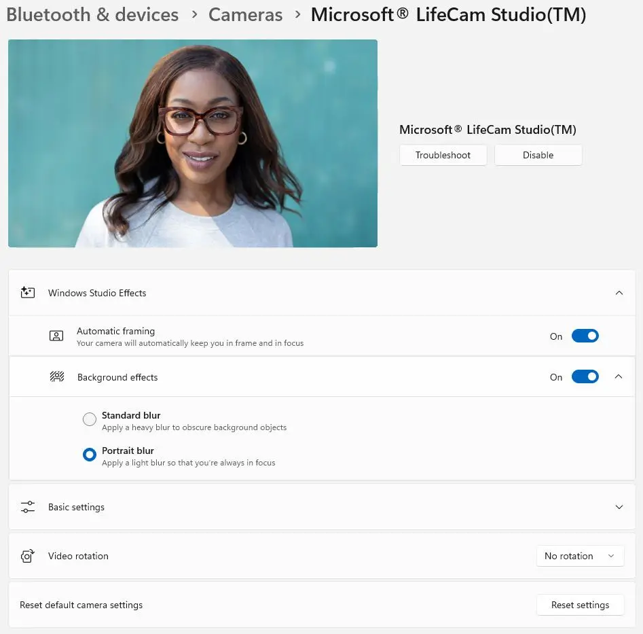
Task: Click the Video rotation camera icon
Action: (27, 556)
